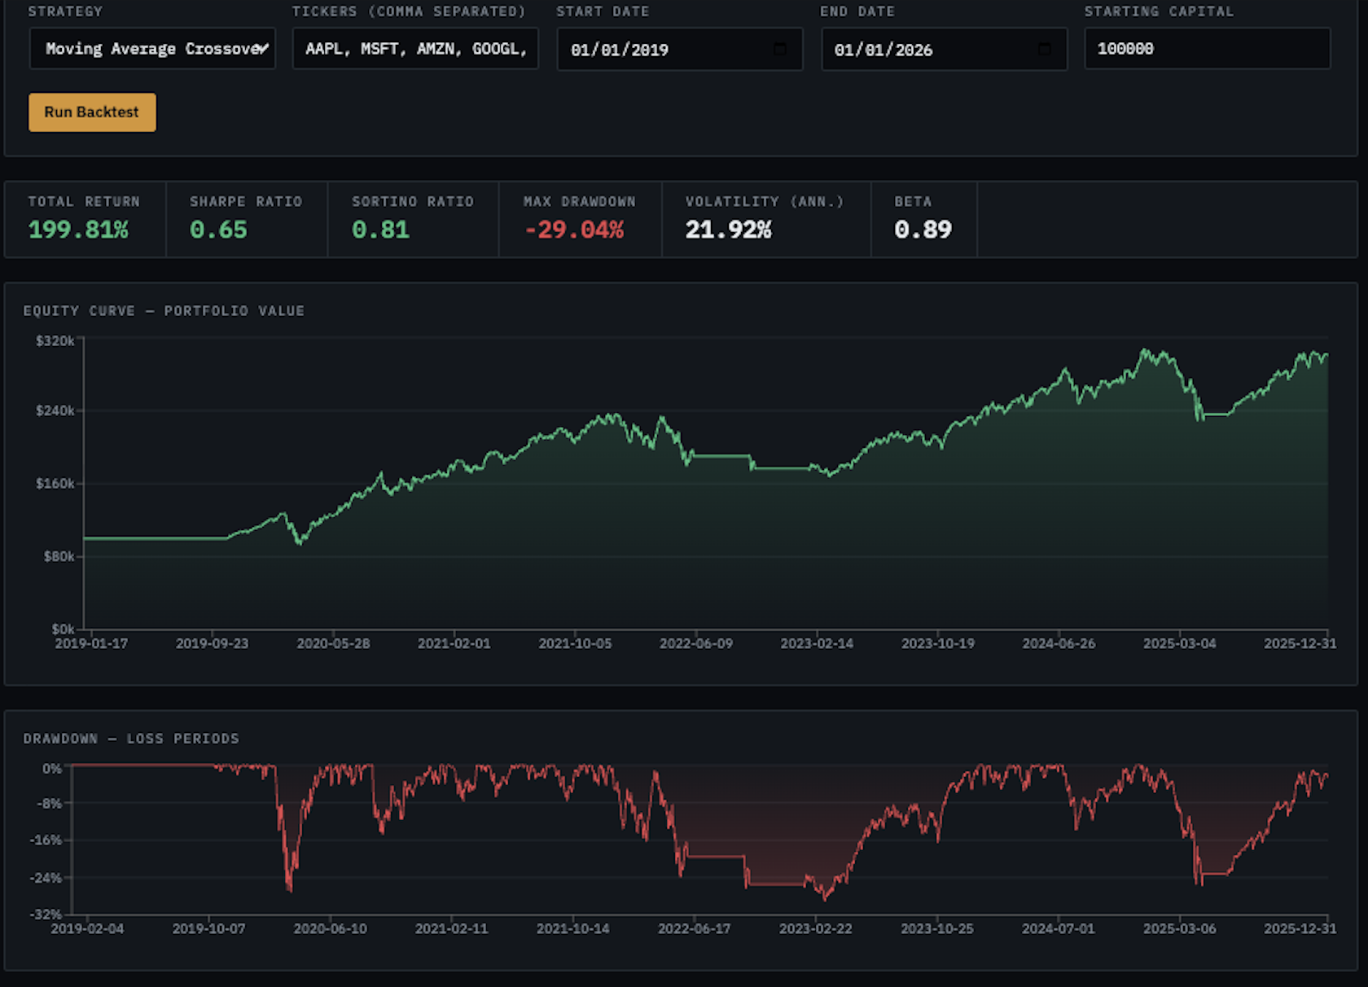The image size is (1368, 987).
Task: Click the 2021-10-05 equity date label
Action: [x=575, y=643]
